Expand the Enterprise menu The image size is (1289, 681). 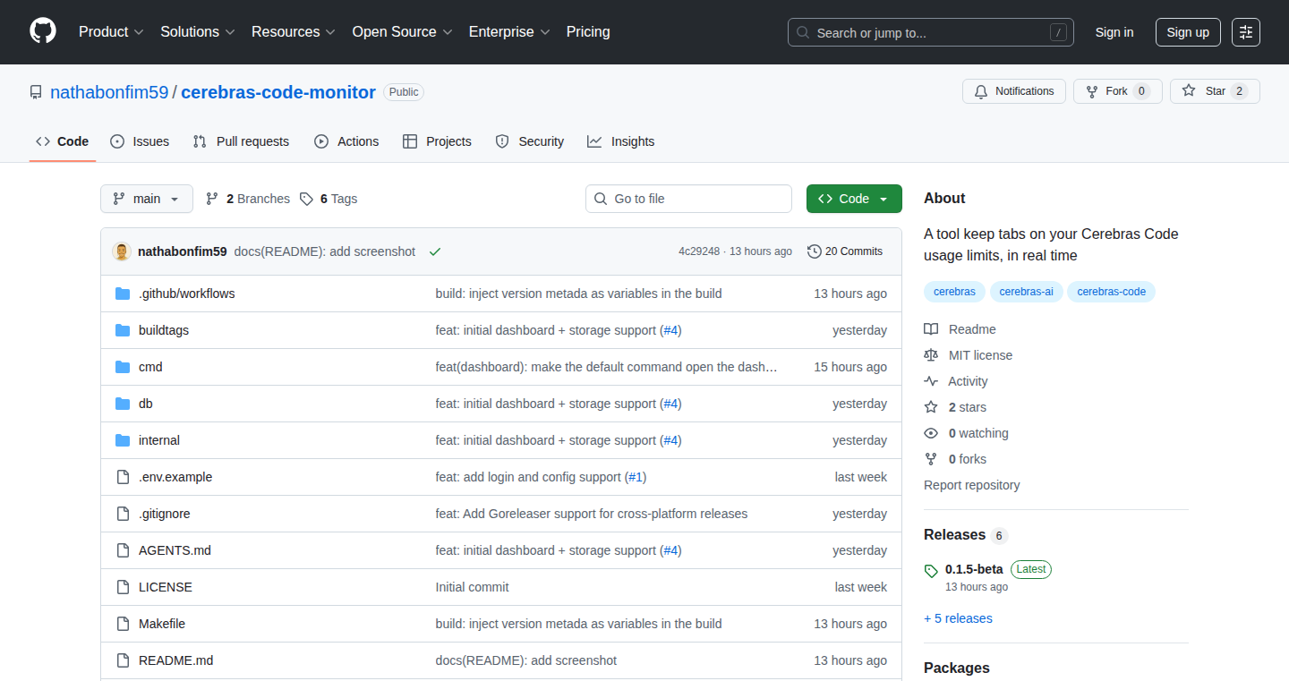coord(509,32)
